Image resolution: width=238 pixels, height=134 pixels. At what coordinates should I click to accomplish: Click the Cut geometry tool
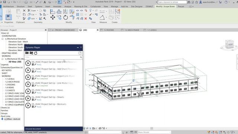tap(31, 15)
